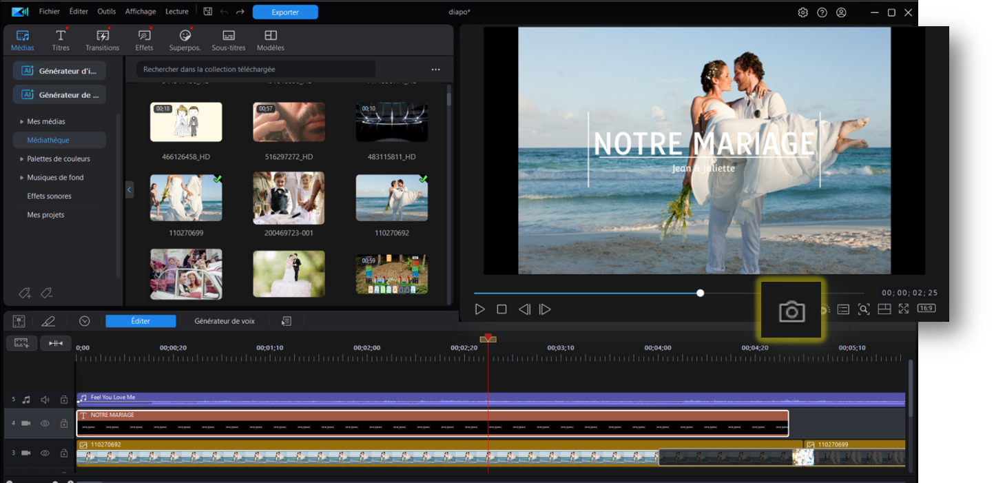Open the Titres room
This screenshot has width=994, height=483.
point(61,41)
